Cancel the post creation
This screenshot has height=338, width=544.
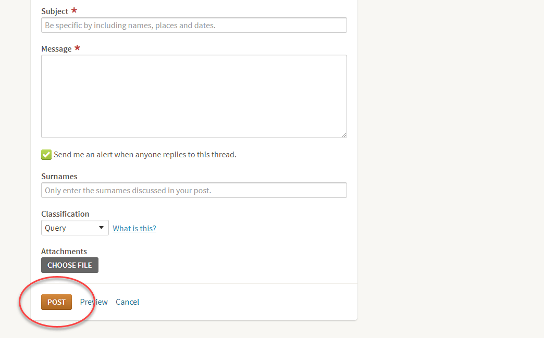click(x=127, y=302)
